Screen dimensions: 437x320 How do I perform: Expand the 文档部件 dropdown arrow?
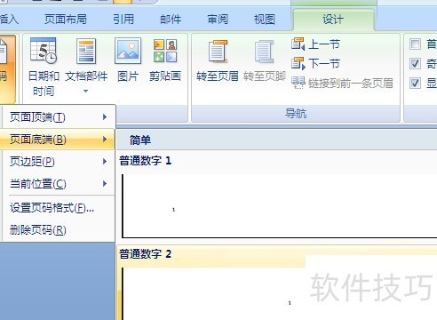coord(86,92)
